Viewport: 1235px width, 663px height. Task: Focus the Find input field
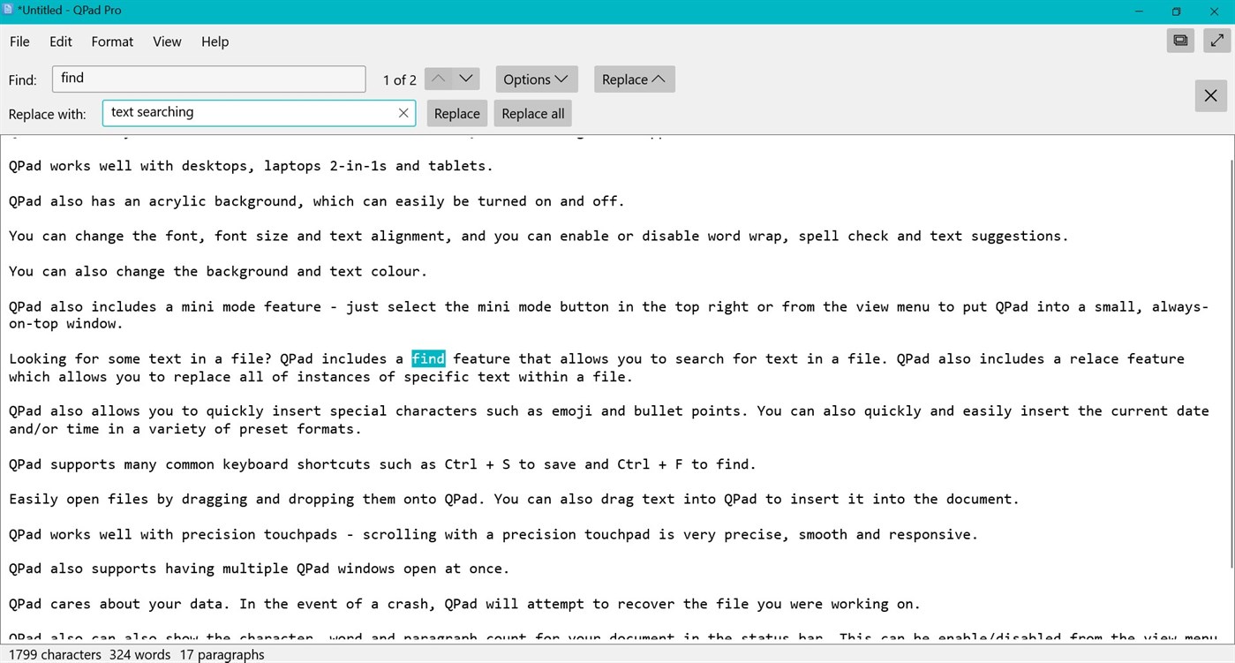point(208,79)
